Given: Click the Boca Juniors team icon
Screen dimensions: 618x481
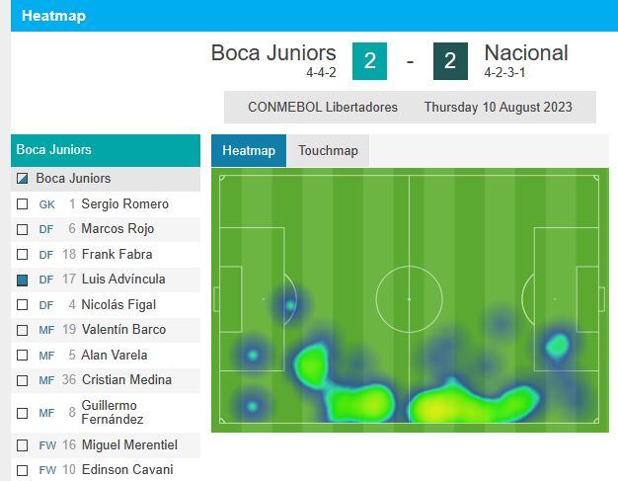Looking at the screenshot, I should (x=23, y=179).
